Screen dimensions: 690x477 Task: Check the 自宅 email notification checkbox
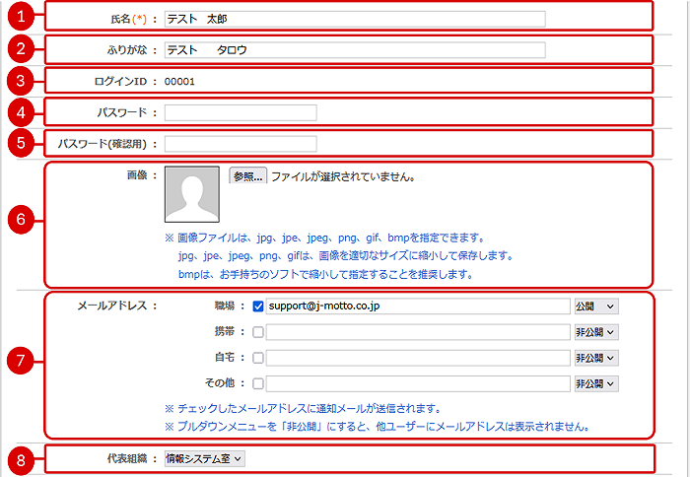[x=258, y=358]
